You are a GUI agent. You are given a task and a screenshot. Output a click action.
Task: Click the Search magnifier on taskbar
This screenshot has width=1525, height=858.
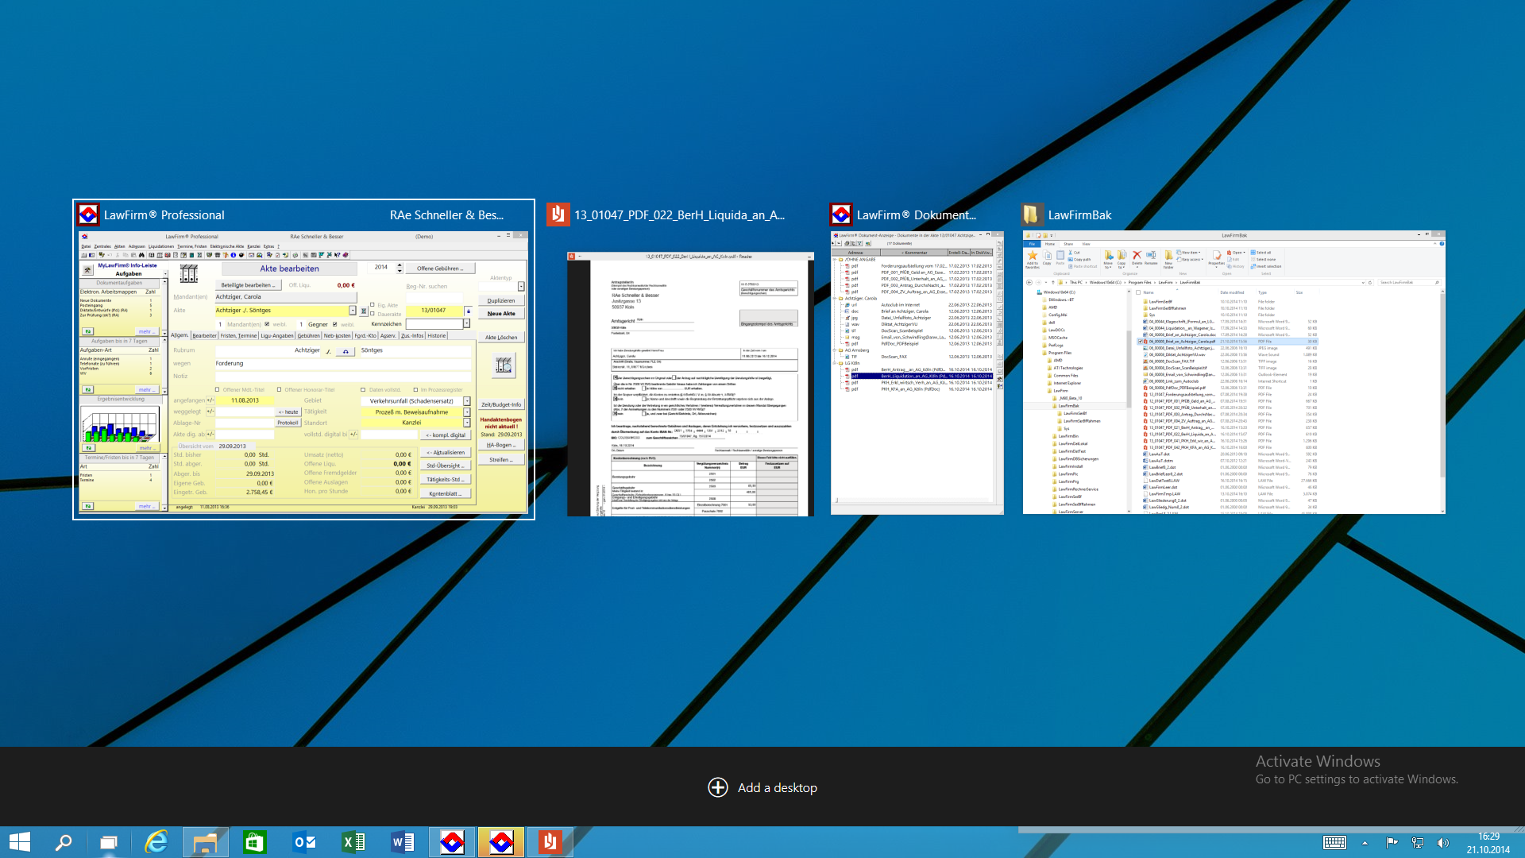point(64,842)
